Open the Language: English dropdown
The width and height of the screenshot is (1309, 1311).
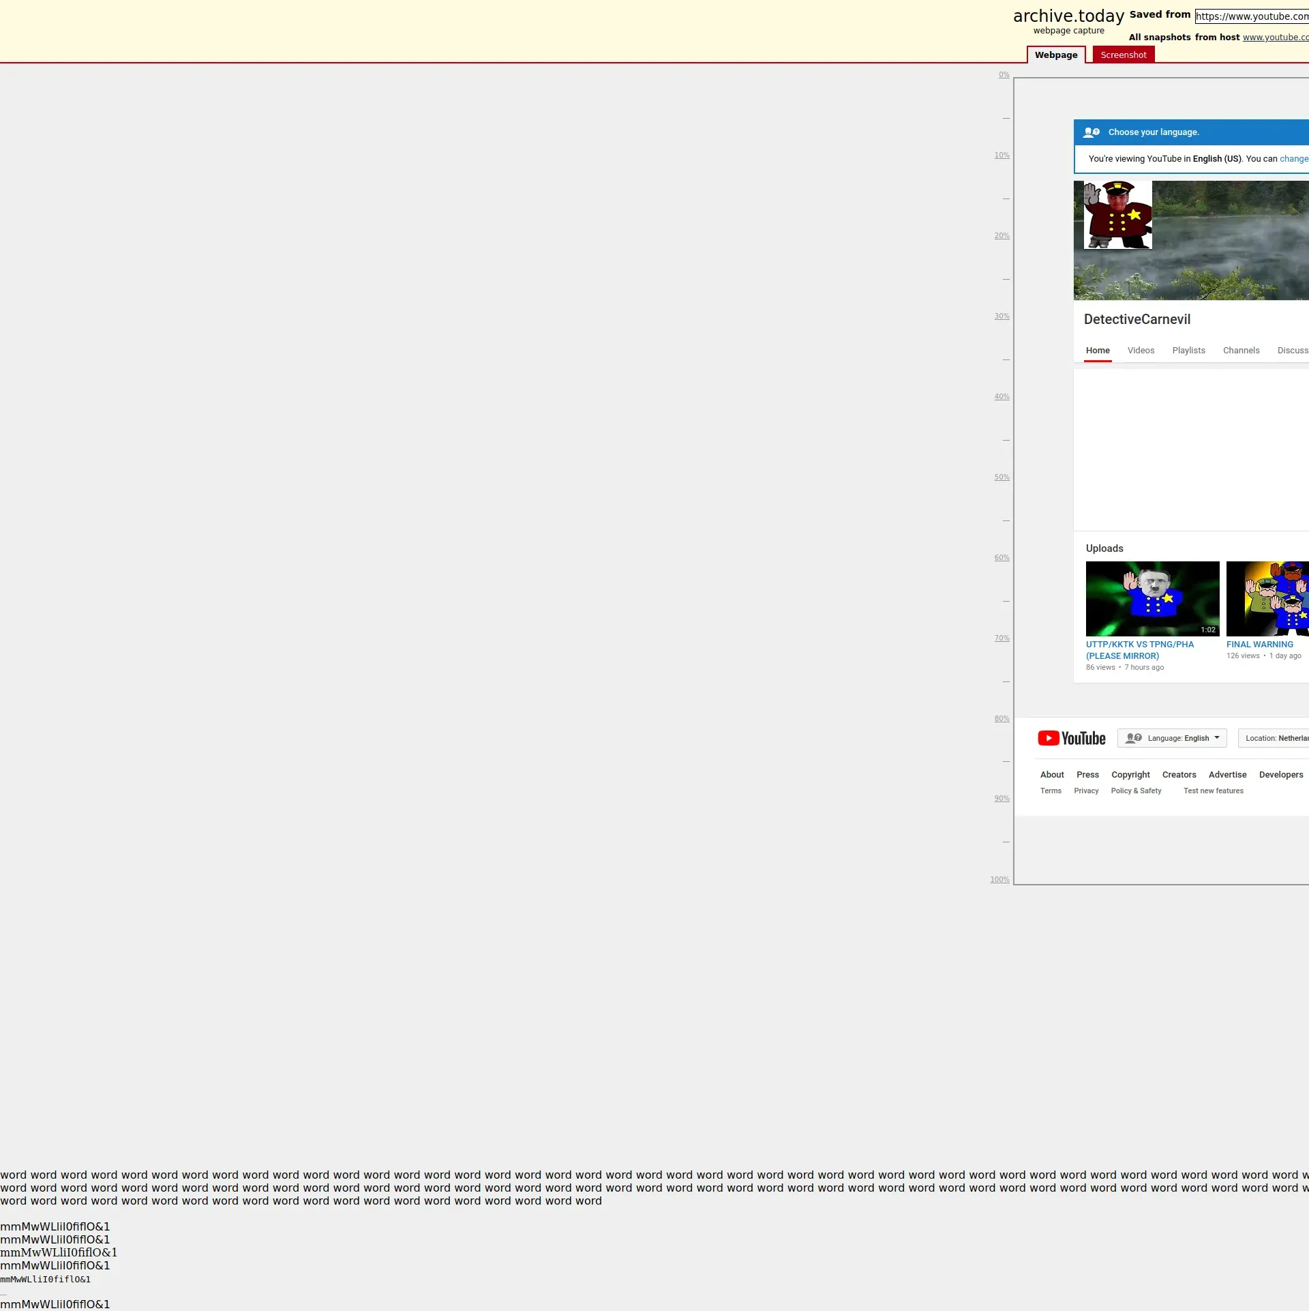(1171, 738)
